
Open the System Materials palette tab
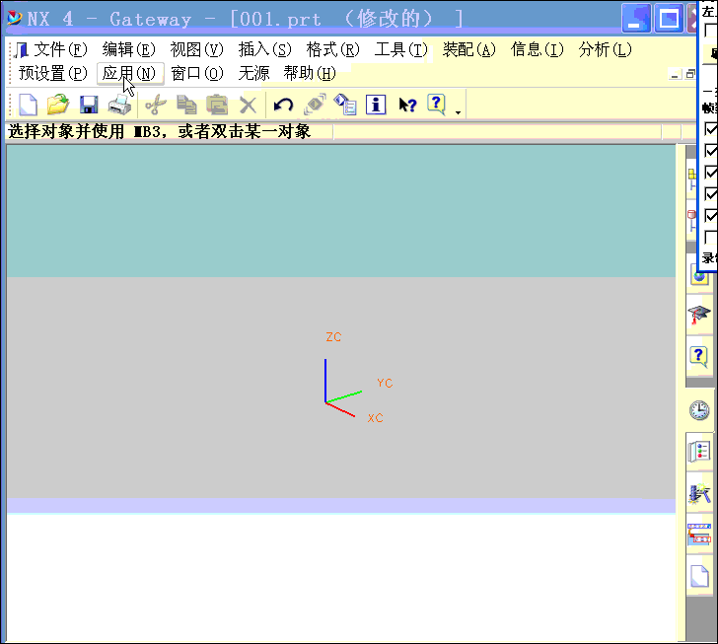tap(699, 451)
